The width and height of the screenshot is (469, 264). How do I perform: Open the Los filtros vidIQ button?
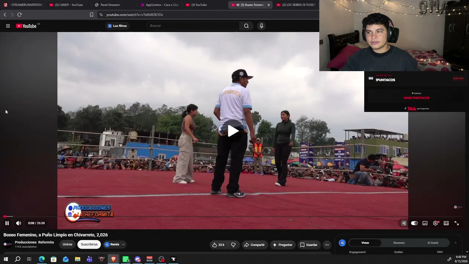pyautogui.click(x=117, y=26)
